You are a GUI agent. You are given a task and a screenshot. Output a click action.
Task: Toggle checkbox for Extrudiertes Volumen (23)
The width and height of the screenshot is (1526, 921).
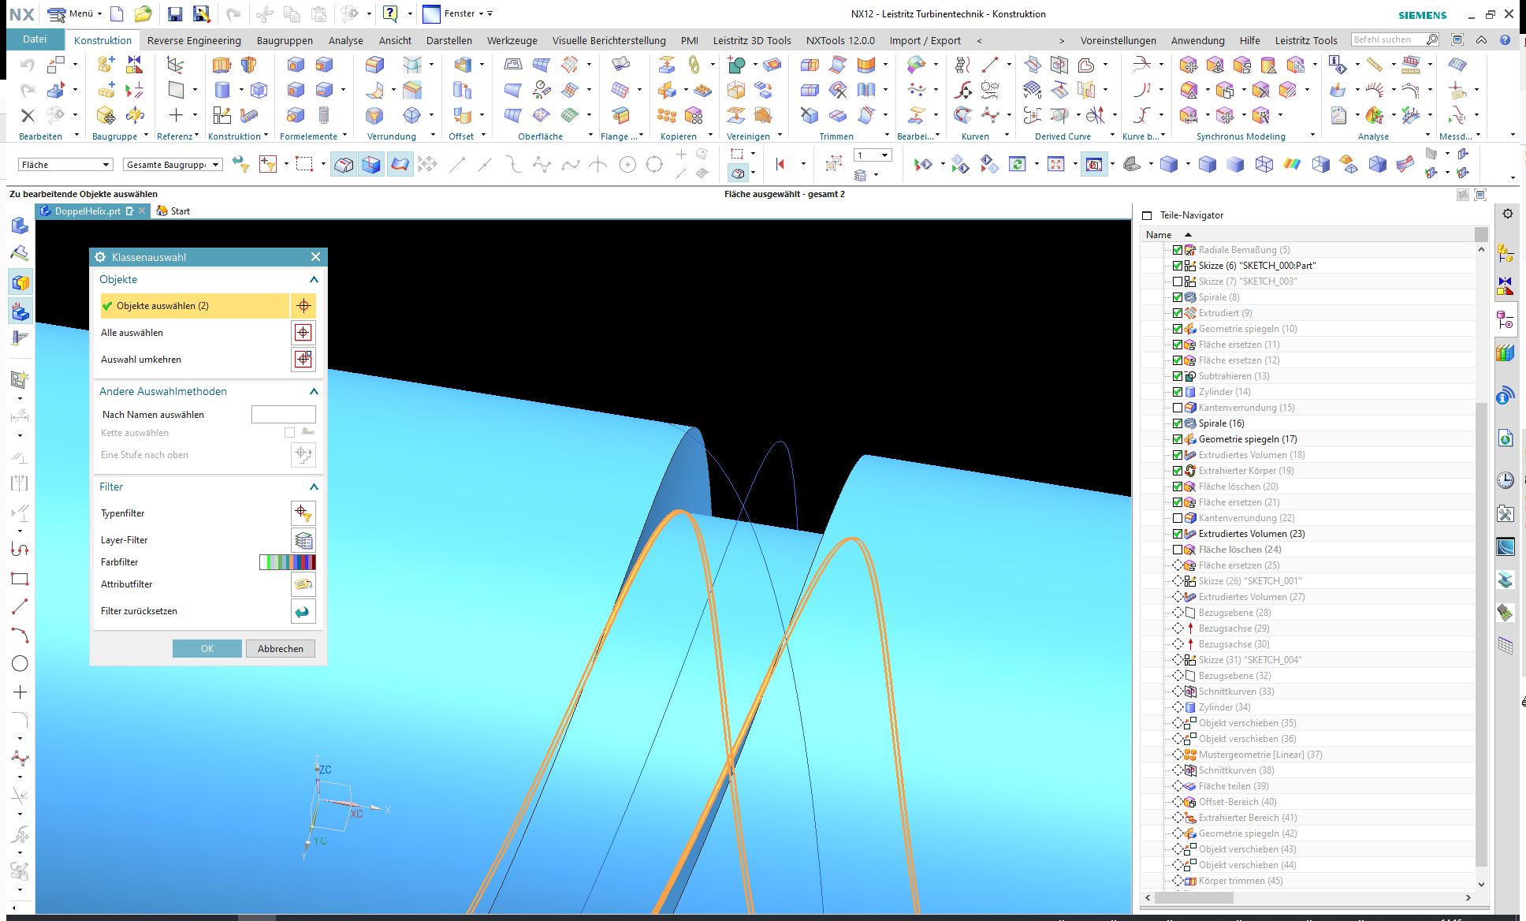click(x=1178, y=534)
